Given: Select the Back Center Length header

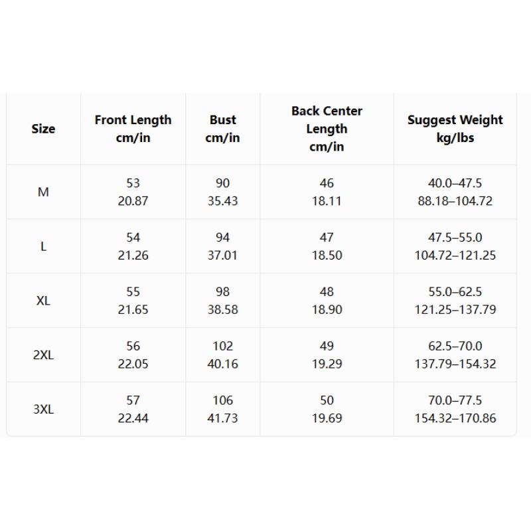Looking at the screenshot, I should click(327, 129).
